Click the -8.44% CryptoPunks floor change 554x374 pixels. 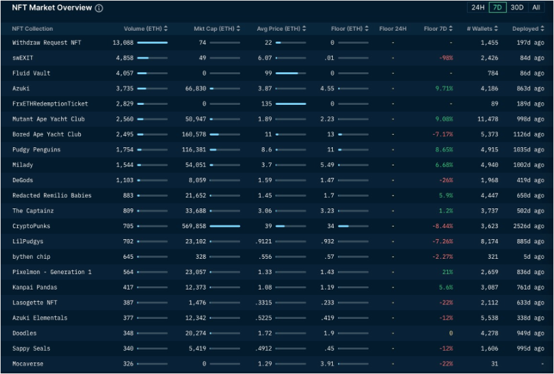(442, 226)
